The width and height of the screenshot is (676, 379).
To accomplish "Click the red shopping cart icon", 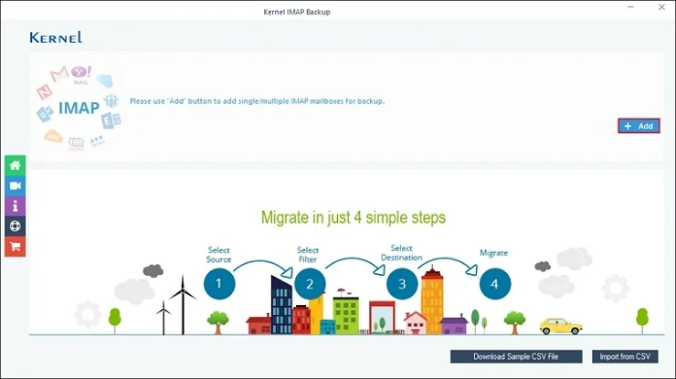I will pos(15,246).
